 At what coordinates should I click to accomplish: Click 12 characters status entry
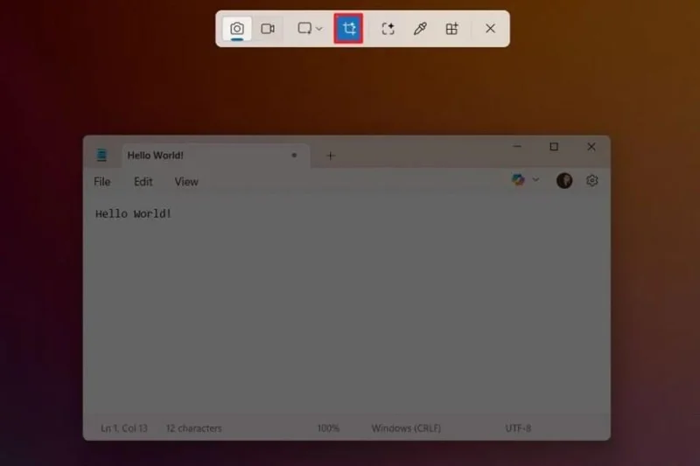click(x=193, y=428)
